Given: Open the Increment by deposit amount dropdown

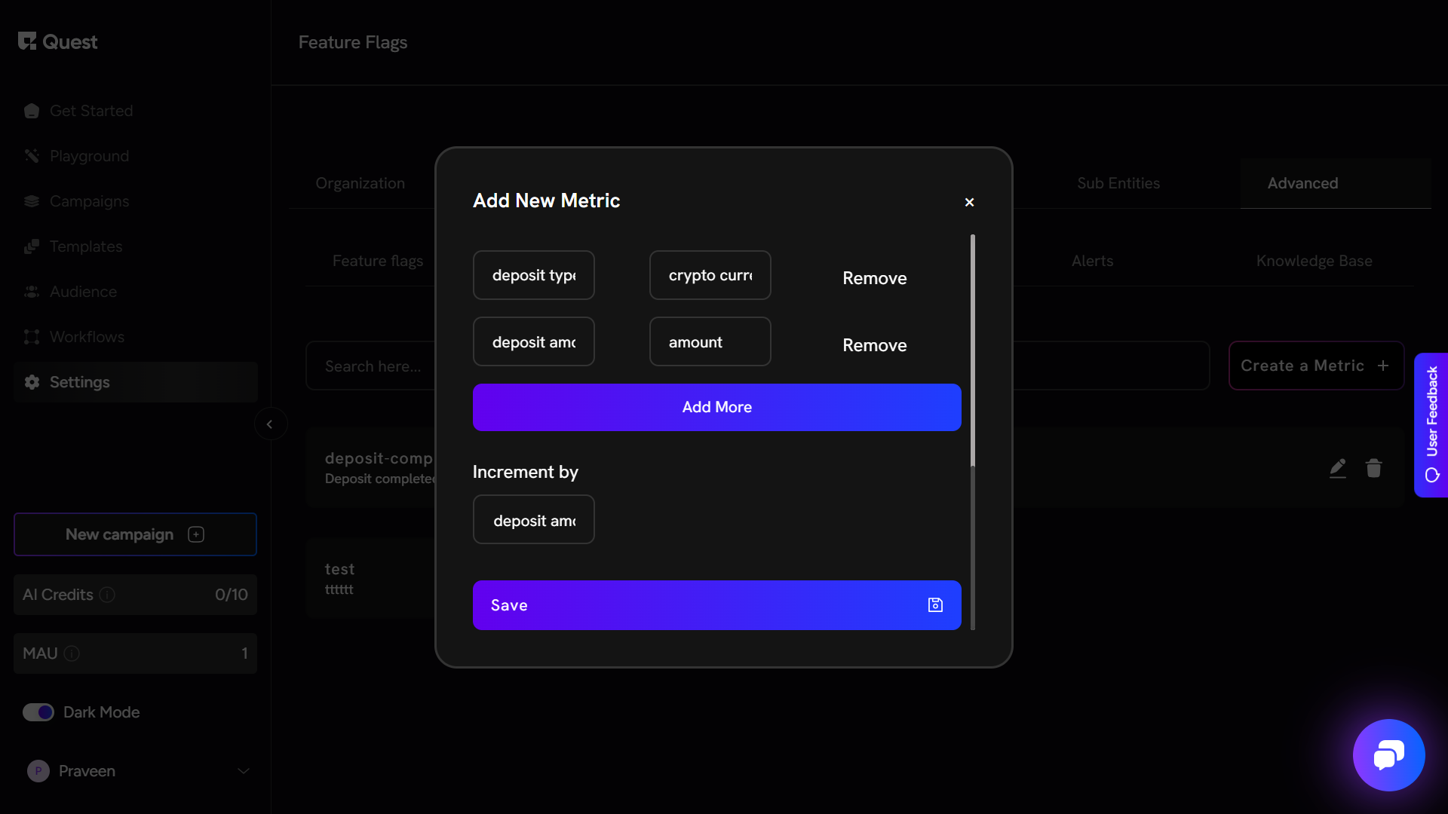Looking at the screenshot, I should click(x=534, y=520).
